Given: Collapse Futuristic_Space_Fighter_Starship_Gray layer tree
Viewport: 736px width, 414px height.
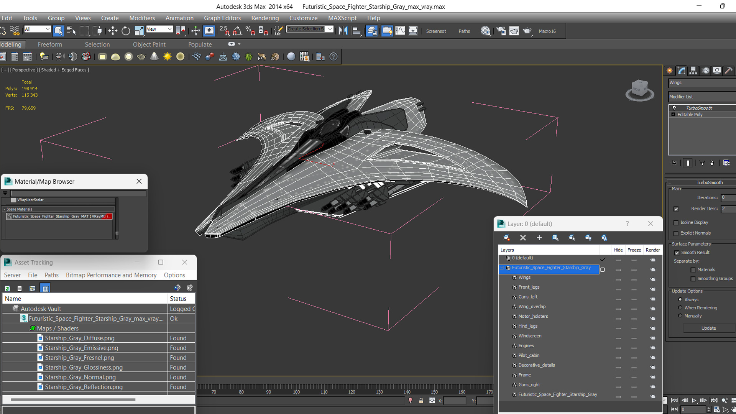Looking at the screenshot, I should pyautogui.click(x=502, y=268).
